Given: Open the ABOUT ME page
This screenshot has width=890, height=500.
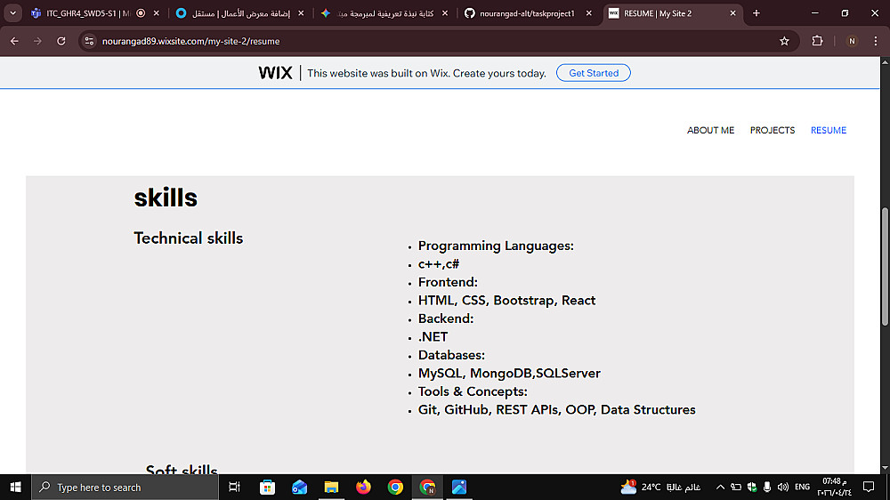Looking at the screenshot, I should [x=710, y=131].
